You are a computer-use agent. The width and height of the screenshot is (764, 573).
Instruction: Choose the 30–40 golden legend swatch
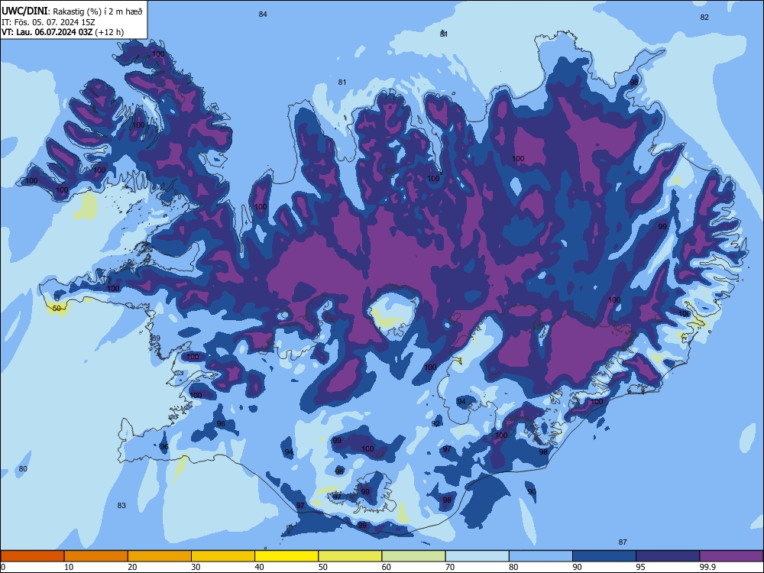223,556
